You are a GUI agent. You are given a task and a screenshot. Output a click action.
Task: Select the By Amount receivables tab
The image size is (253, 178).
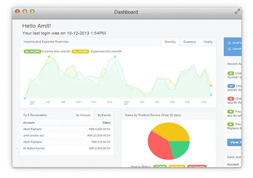[83, 115]
